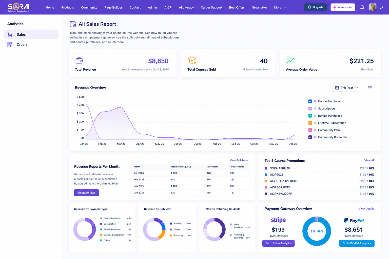Open the View Full Report link

tap(240, 160)
